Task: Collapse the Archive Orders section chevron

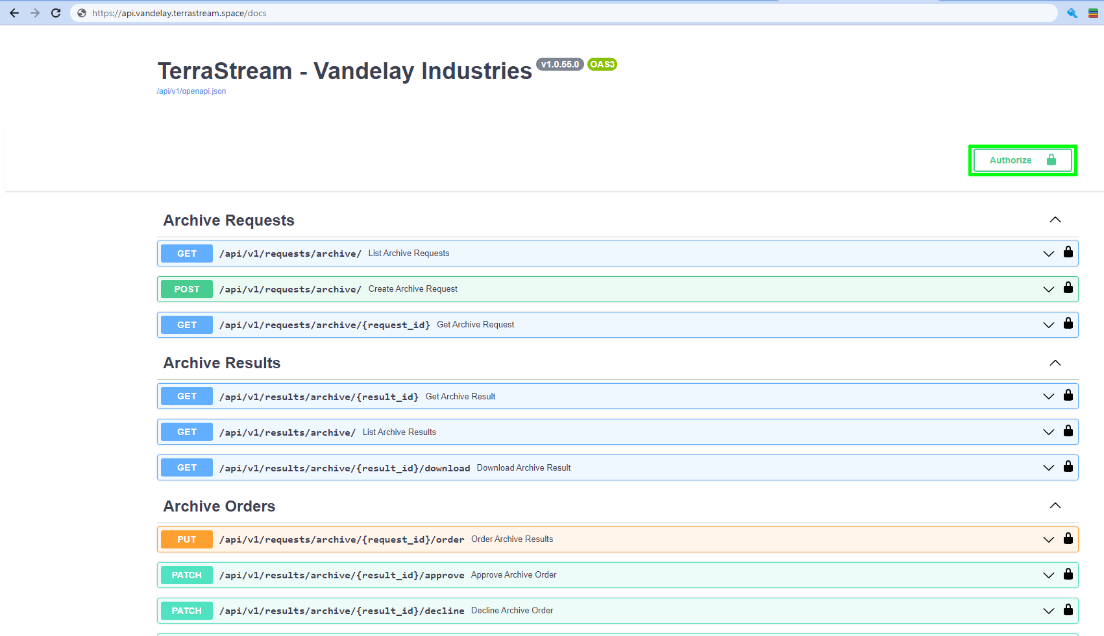Action: (1055, 506)
